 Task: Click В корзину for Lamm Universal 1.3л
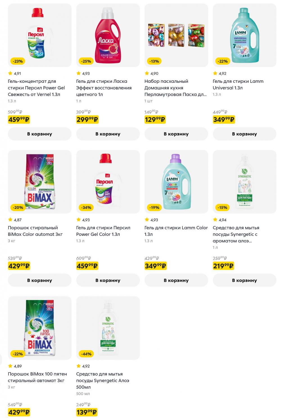point(245,134)
